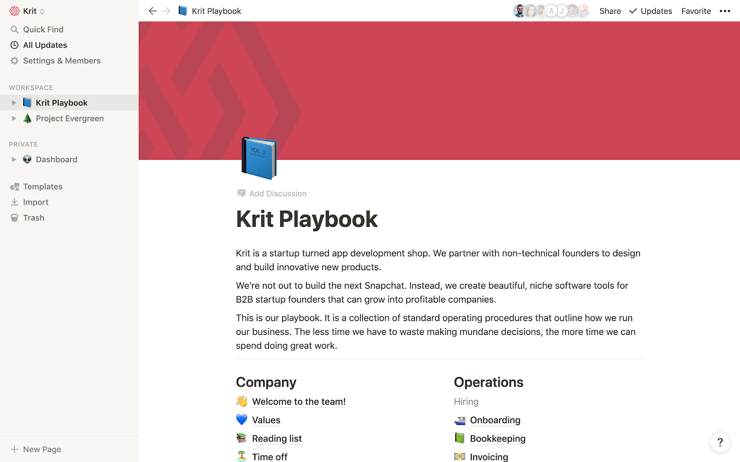This screenshot has width=740, height=462.
Task: Click the evergreen tree icon in sidebar
Action: [27, 118]
